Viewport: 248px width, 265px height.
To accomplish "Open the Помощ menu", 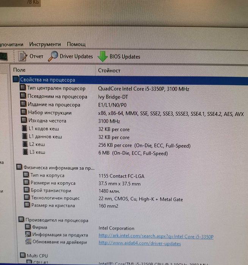I will 76,44.
